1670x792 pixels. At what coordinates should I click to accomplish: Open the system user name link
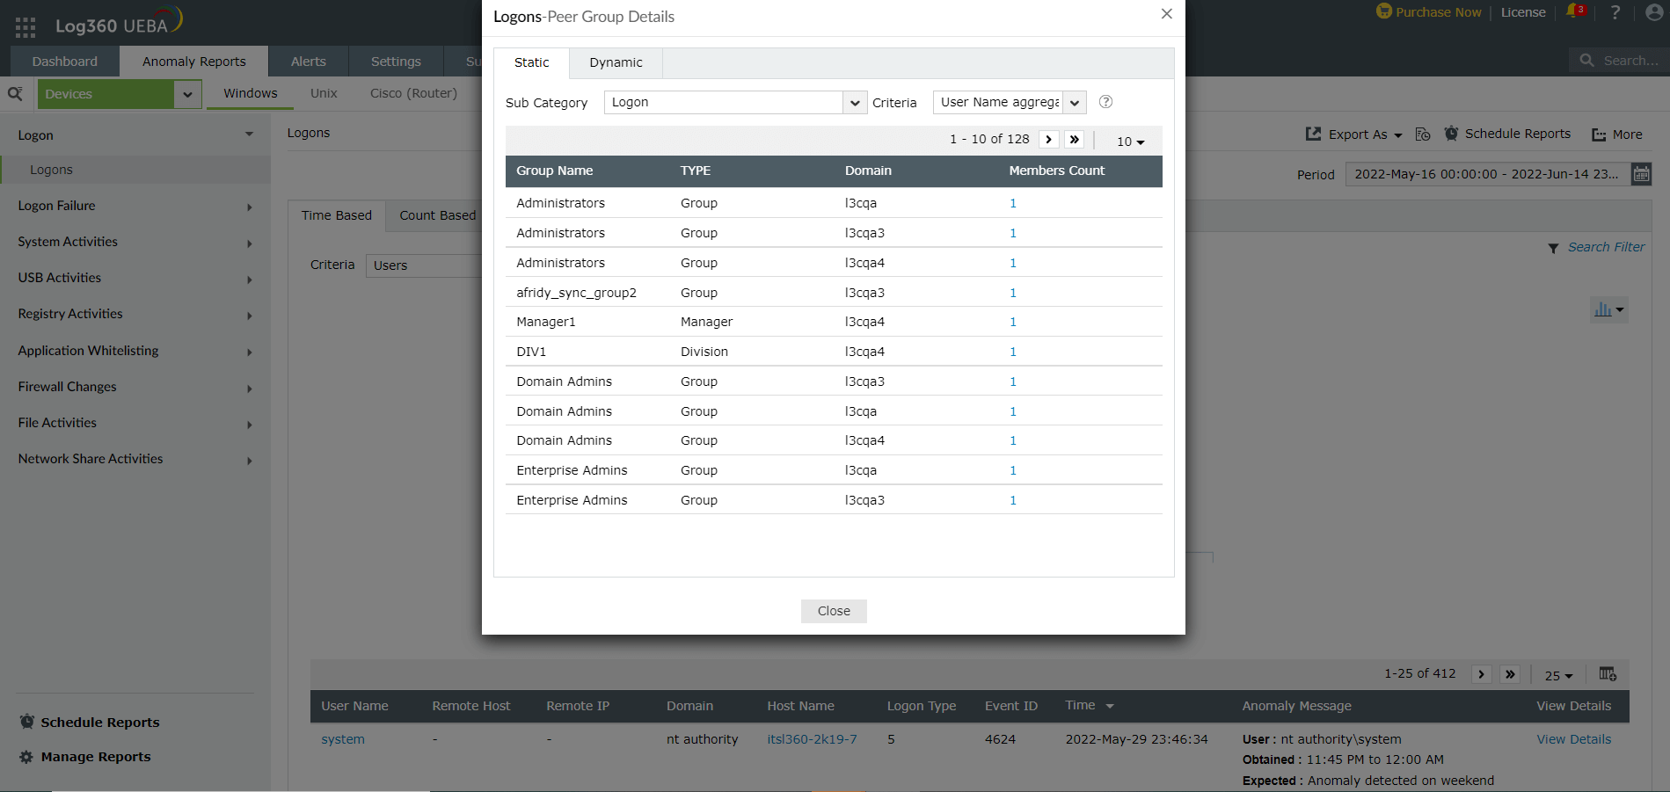click(343, 739)
